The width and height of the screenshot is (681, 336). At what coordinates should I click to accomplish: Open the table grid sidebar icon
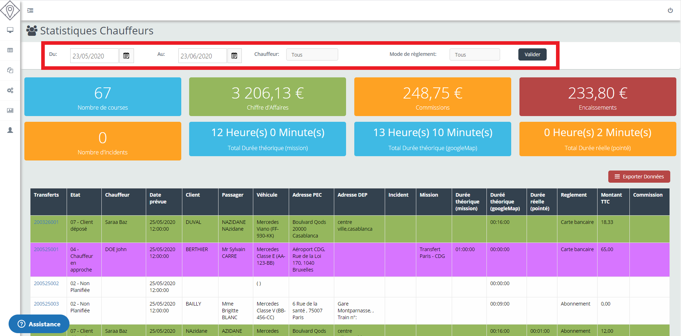(10, 50)
